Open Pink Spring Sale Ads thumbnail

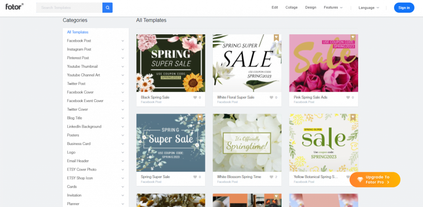point(324,63)
